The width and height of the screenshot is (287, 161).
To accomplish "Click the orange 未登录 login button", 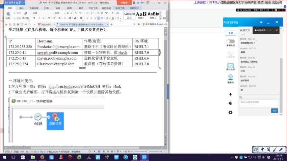I will (124, 3).
